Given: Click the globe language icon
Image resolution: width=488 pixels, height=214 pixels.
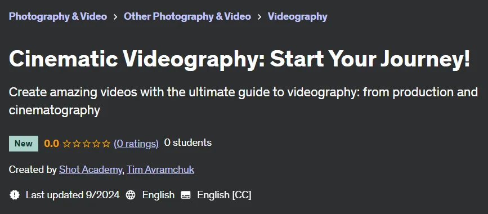Looking at the screenshot, I should (x=131, y=195).
